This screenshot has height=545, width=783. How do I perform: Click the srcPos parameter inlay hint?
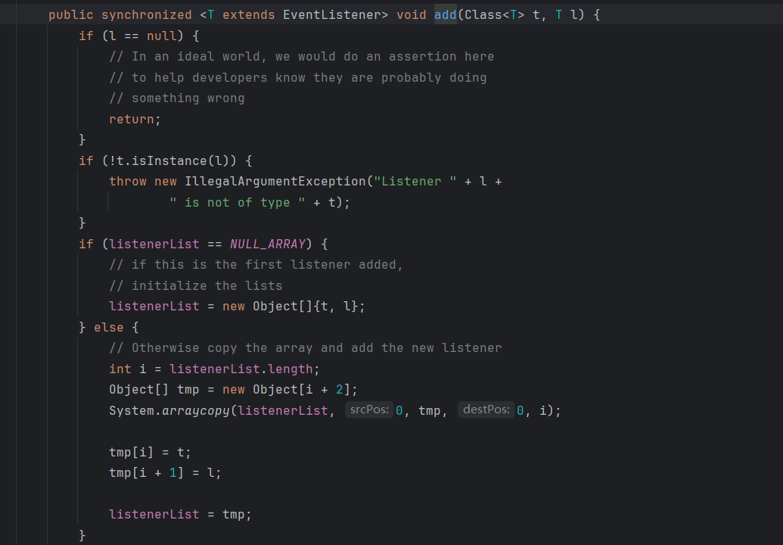point(369,410)
